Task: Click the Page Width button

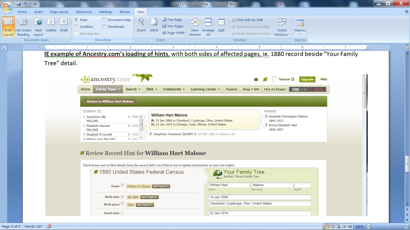Action: click(x=173, y=33)
